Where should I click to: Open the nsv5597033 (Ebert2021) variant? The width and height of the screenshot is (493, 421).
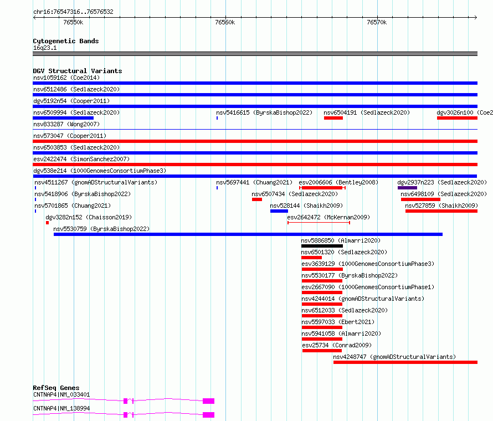click(x=338, y=322)
